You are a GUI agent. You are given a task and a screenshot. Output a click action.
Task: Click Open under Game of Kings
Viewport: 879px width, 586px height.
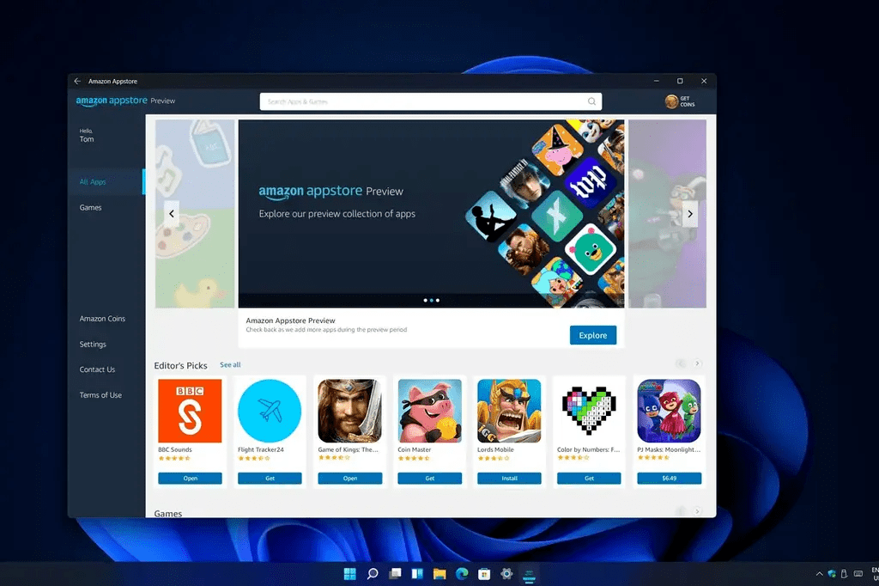(x=350, y=479)
